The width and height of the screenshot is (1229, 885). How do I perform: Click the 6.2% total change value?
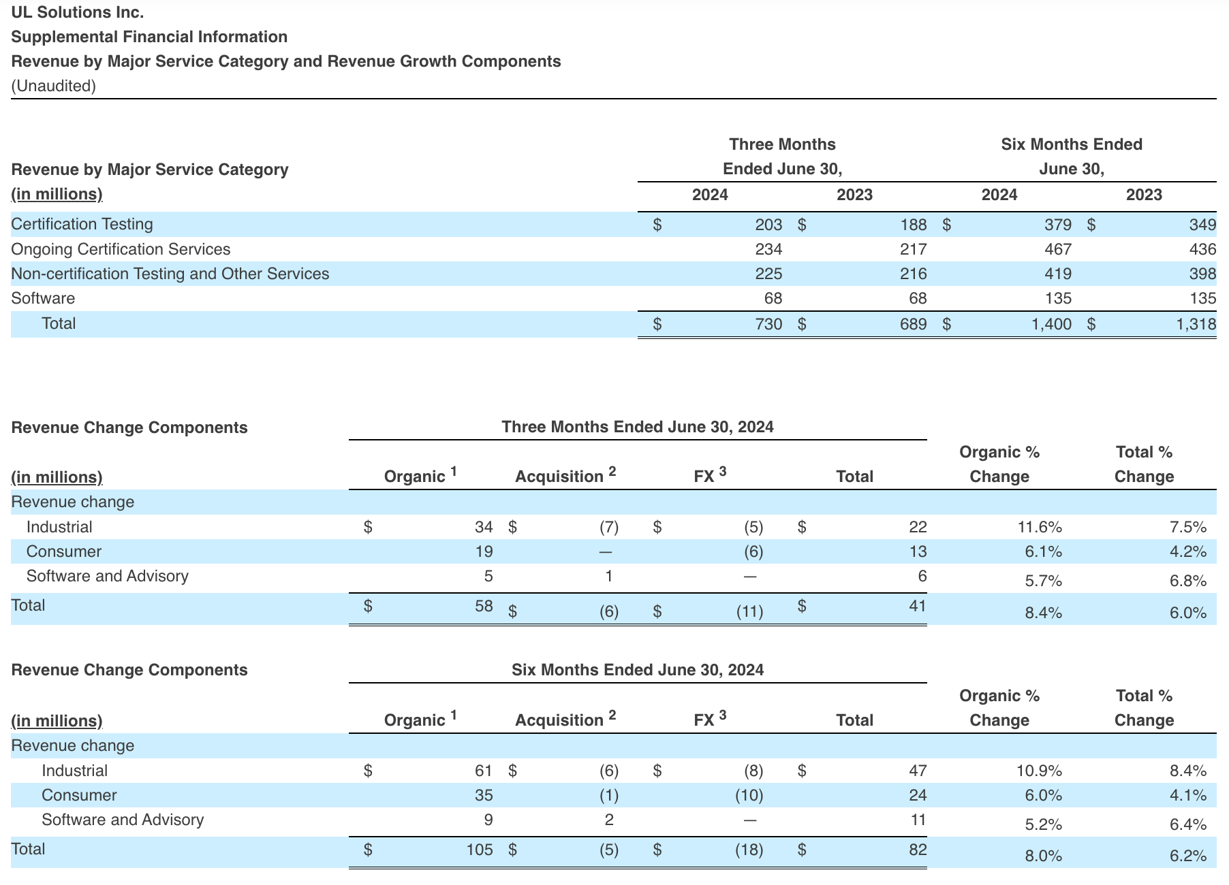coord(1188,856)
